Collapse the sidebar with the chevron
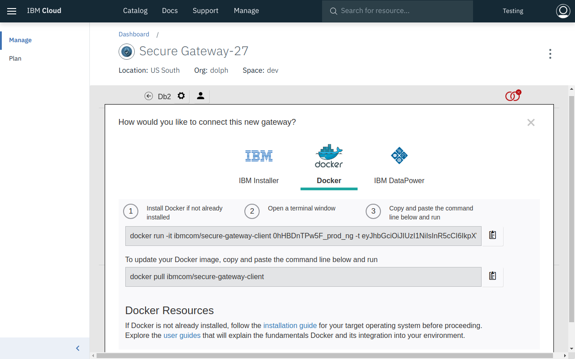The image size is (575, 359). (x=78, y=348)
